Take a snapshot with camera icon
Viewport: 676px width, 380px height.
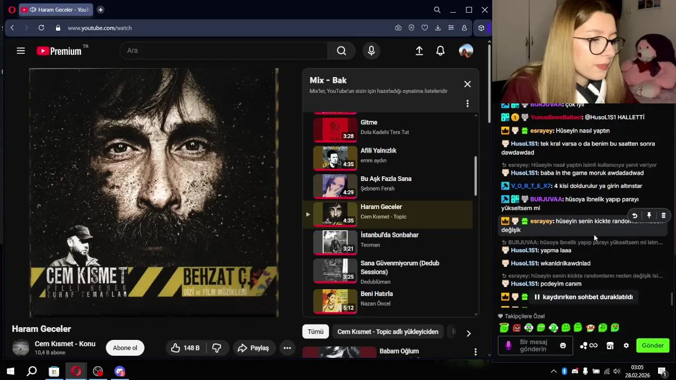[398, 28]
